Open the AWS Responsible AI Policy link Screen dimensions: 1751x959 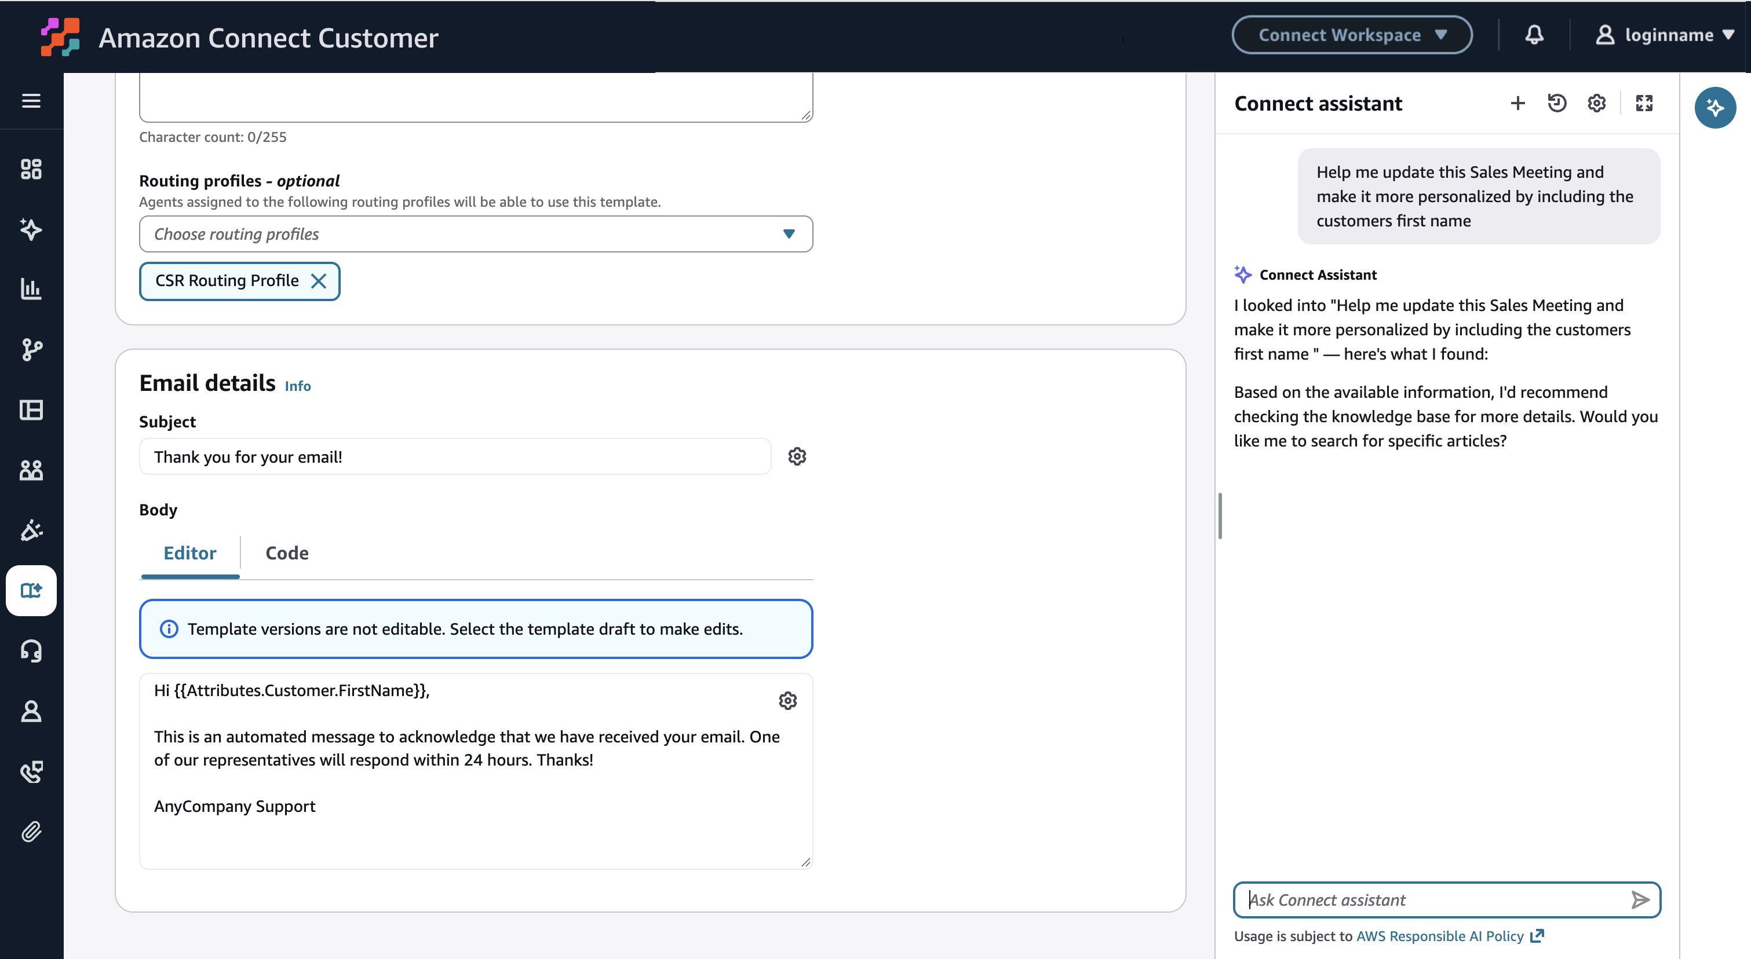pyautogui.click(x=1449, y=936)
